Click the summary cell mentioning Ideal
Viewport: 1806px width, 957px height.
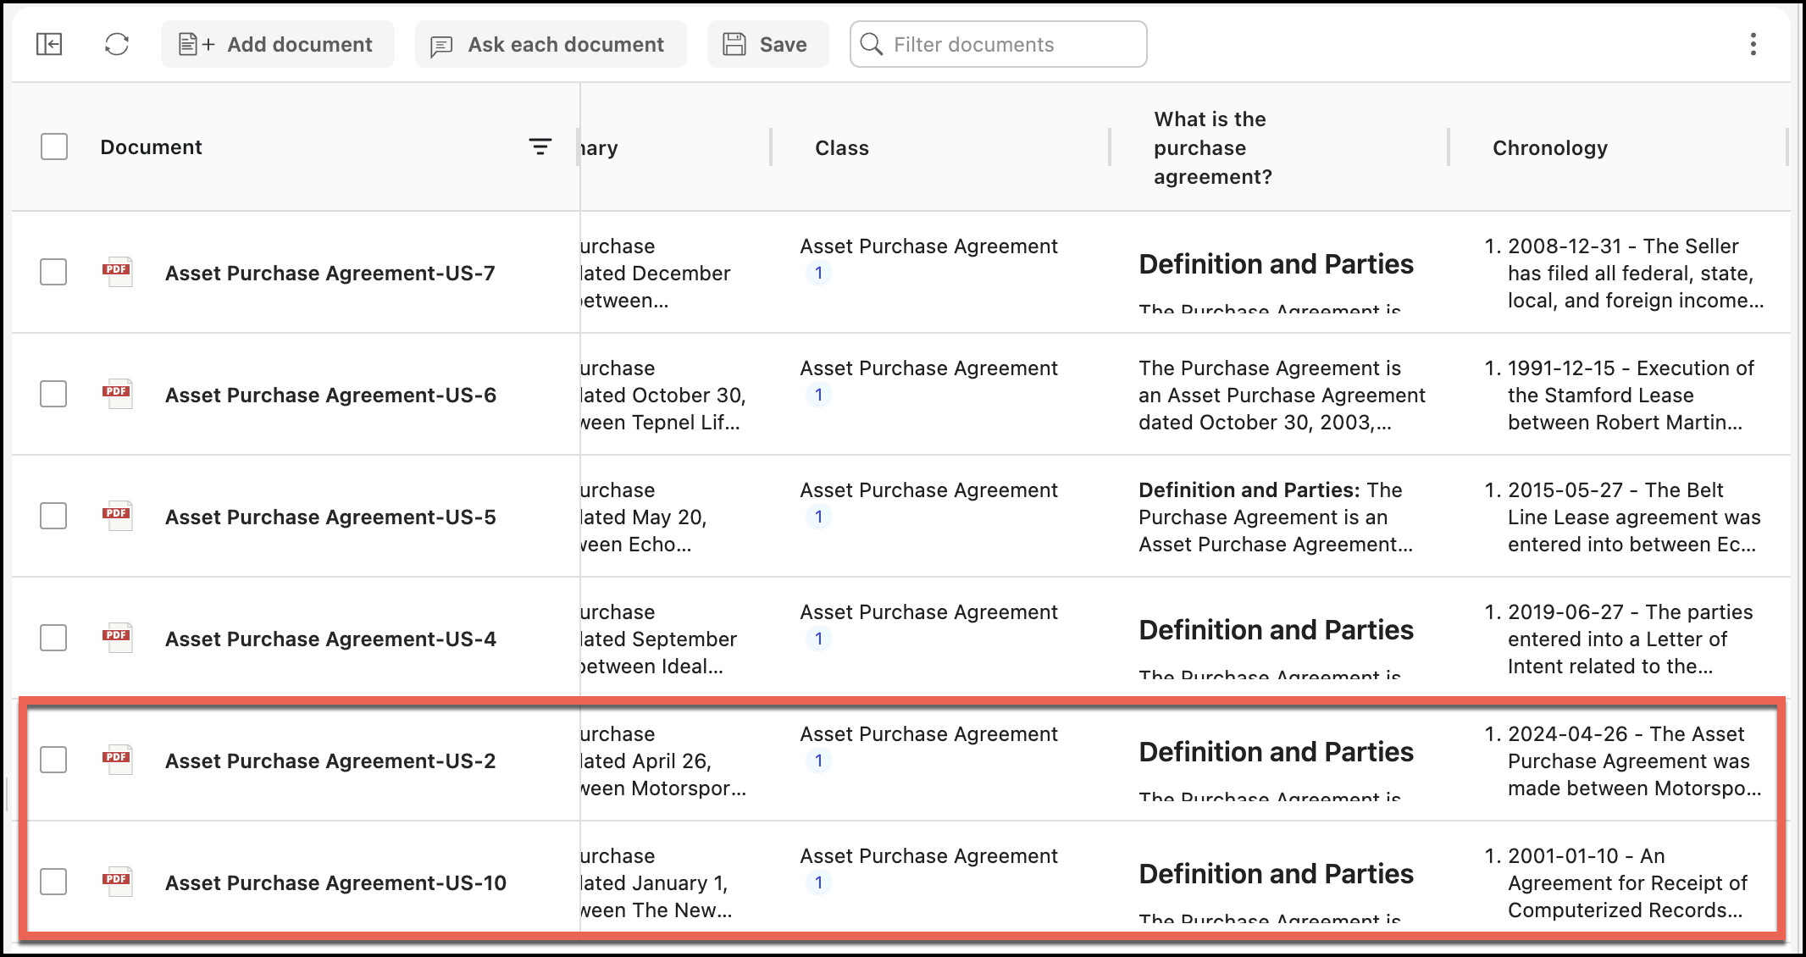(x=659, y=639)
